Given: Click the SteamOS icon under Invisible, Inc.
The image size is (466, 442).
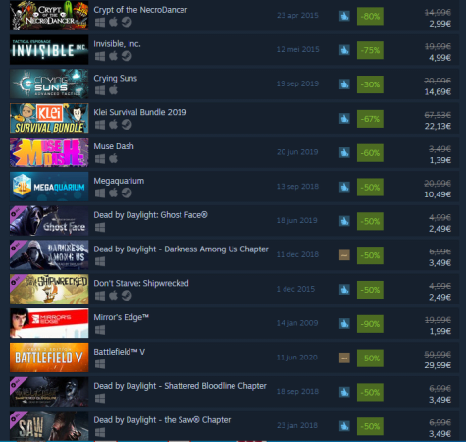Looking at the screenshot, I should click(127, 56).
